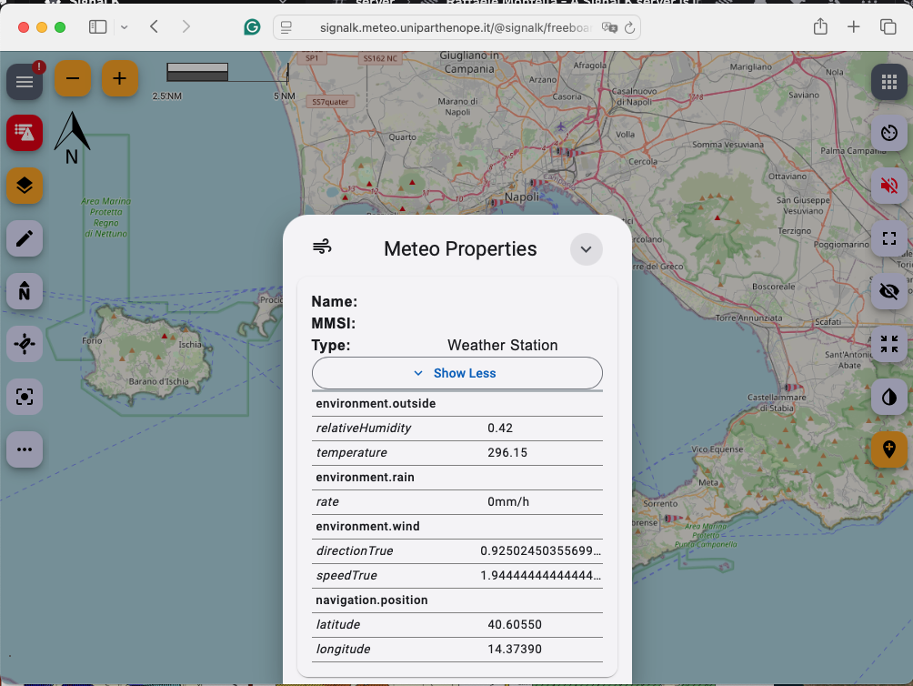Open the apps grid button
The width and height of the screenshot is (913, 686).
(889, 82)
